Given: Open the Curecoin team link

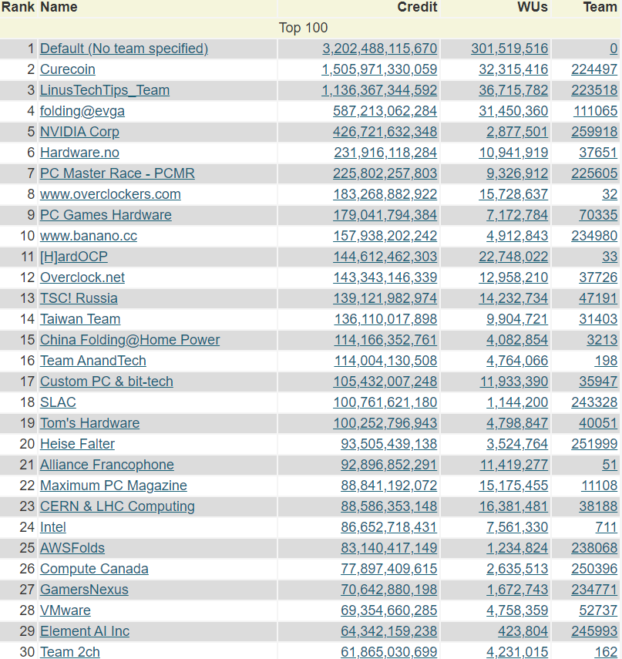Looking at the screenshot, I should (x=68, y=69).
